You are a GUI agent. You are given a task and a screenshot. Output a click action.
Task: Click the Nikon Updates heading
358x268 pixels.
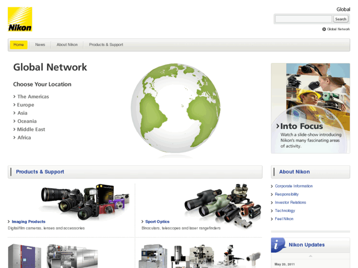(307, 245)
